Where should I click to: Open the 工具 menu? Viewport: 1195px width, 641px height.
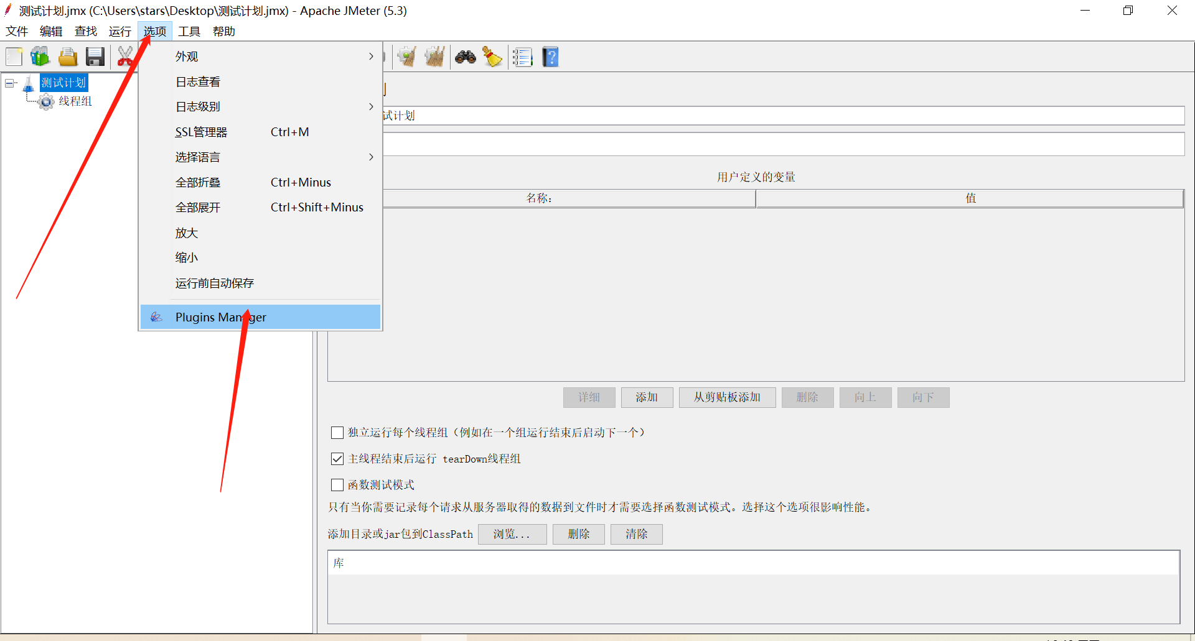click(189, 31)
